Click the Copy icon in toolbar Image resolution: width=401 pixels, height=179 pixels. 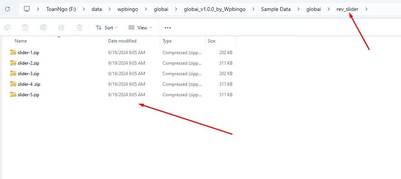click(7, 27)
